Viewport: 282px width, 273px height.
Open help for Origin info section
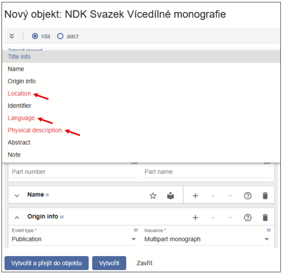(248, 218)
